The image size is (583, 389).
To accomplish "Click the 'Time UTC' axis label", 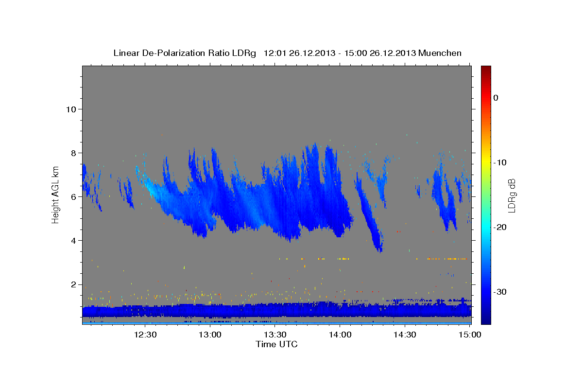I will pyautogui.click(x=276, y=344).
